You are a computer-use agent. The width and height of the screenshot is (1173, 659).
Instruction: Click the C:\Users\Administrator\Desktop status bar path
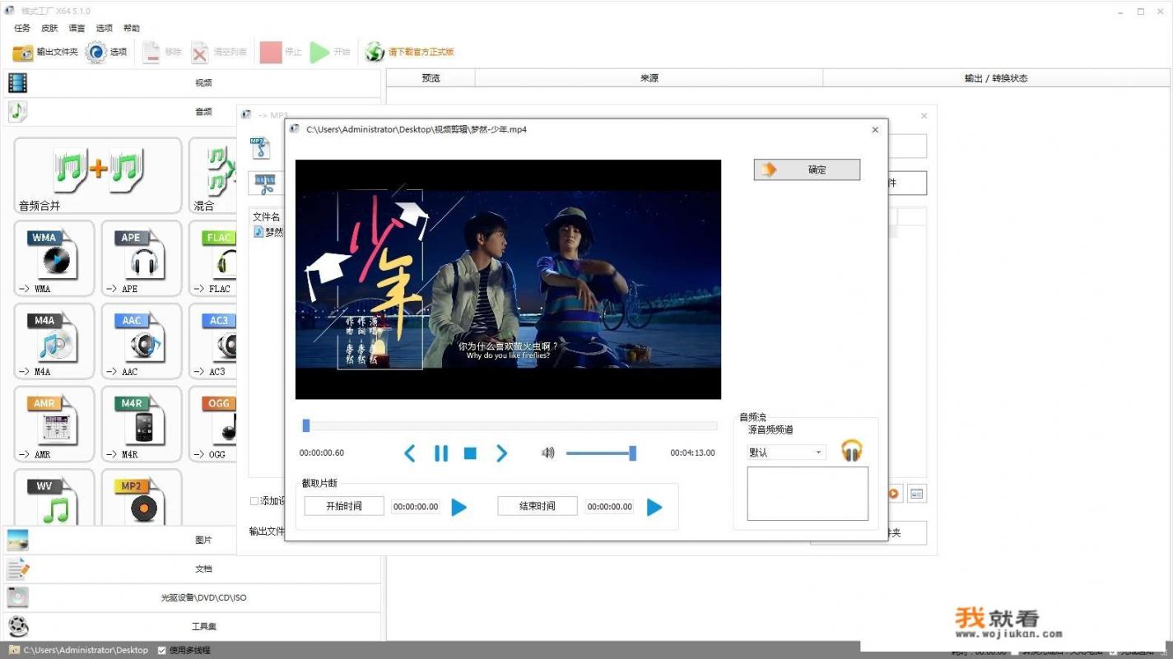(86, 650)
